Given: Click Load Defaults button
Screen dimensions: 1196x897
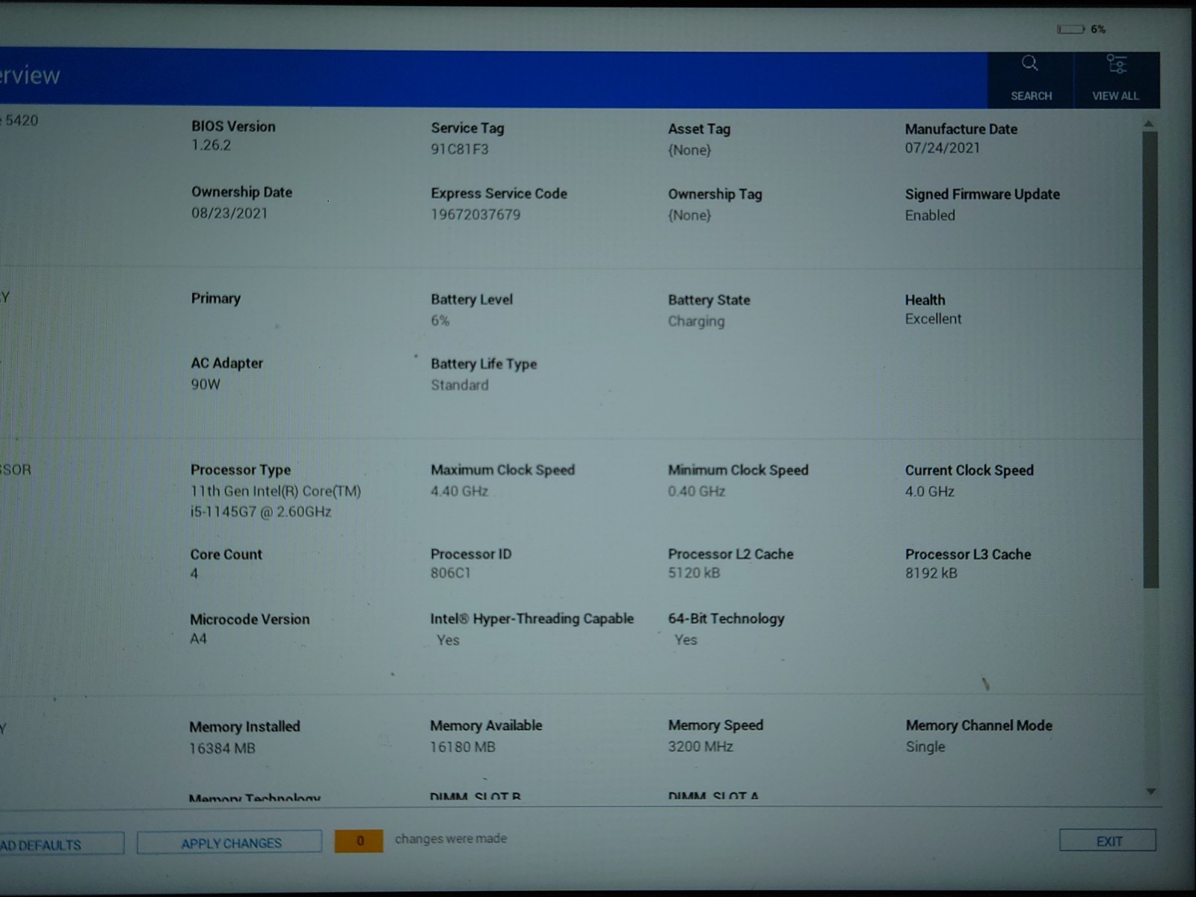Looking at the screenshot, I should pyautogui.click(x=61, y=845).
